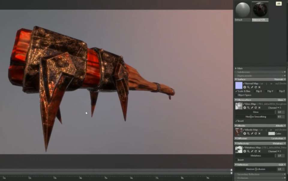This screenshot has width=288, height=181.
Task: Enable Object Space checkbox
Action: click(236, 95)
